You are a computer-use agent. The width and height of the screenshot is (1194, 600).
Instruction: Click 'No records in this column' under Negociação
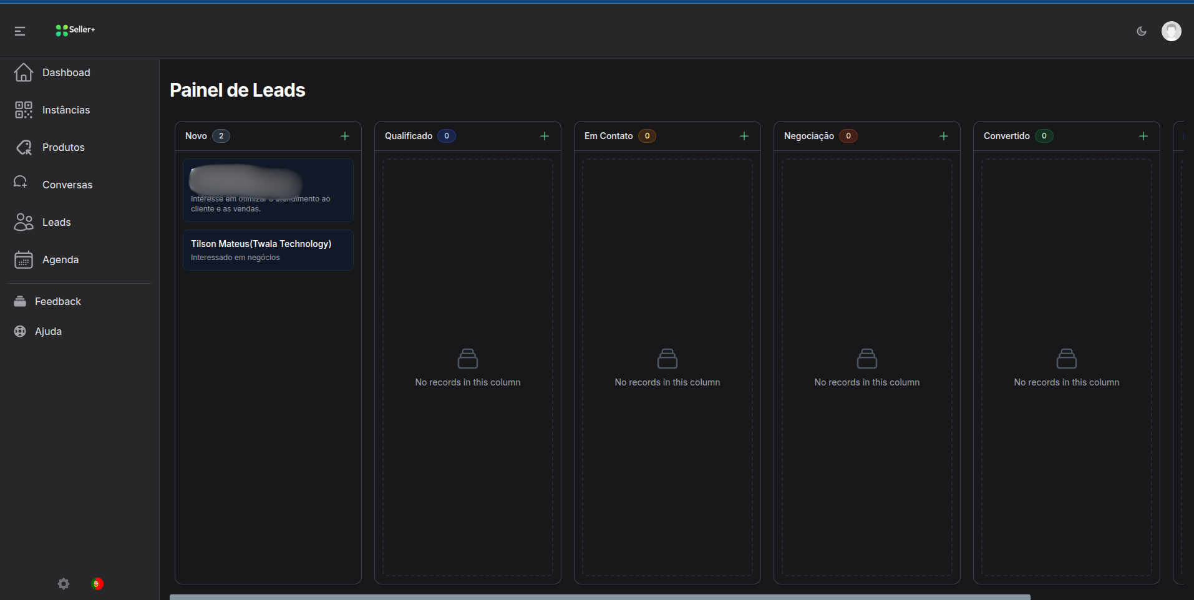(x=867, y=382)
